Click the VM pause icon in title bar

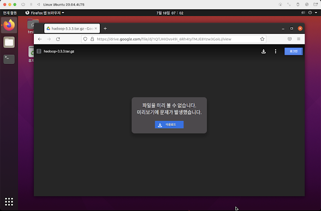(x=31, y=4)
